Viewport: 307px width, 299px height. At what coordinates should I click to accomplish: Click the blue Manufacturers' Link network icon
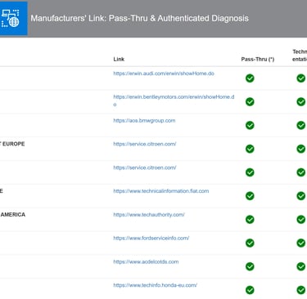[12, 18]
